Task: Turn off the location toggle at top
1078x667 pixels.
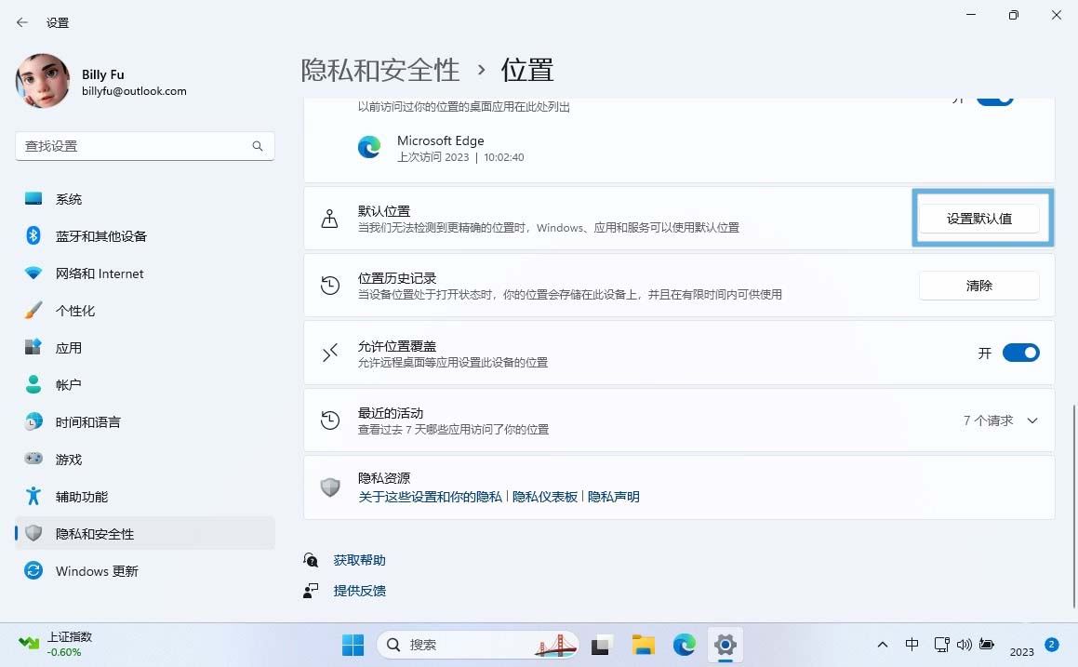Action: 993,96
